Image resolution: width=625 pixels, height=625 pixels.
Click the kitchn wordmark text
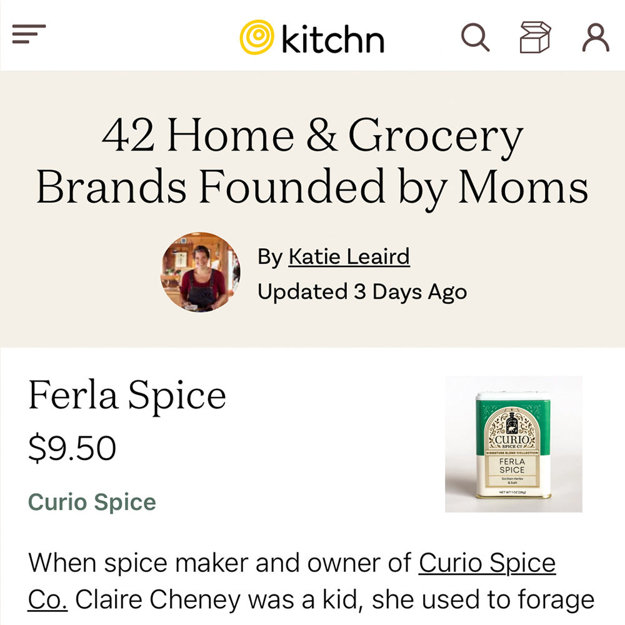332,39
